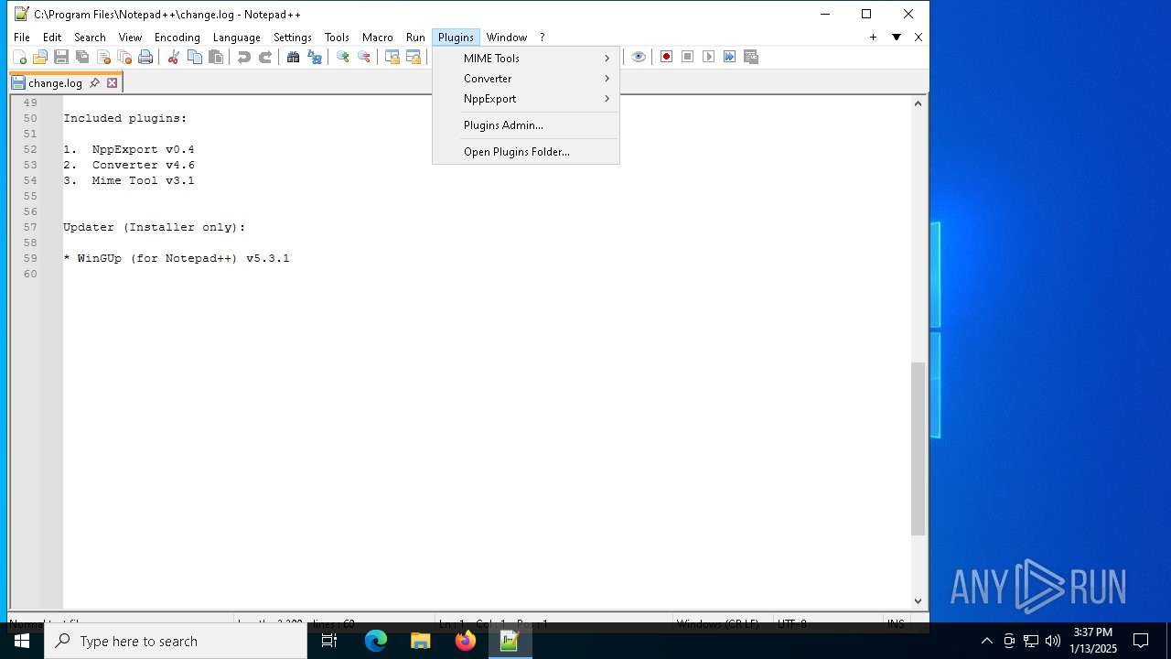Start macro recording red dot button
Viewport: 1171px width, 659px height.
coord(666,57)
